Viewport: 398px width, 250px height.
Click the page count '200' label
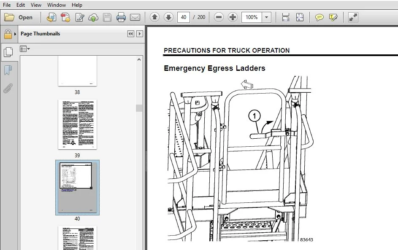click(201, 17)
